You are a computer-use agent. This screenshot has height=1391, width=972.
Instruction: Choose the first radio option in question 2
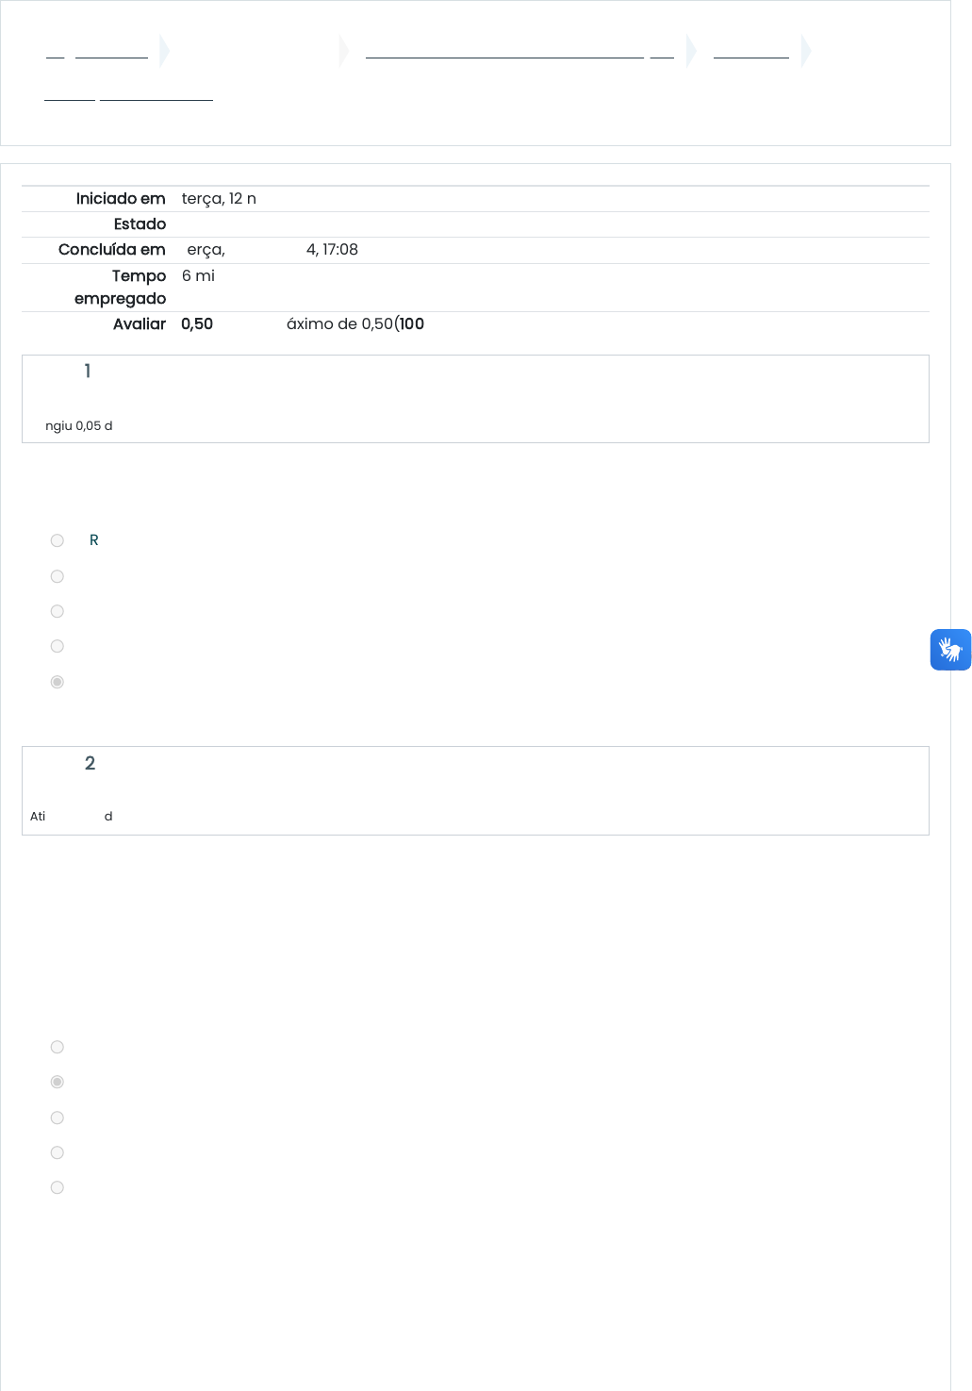click(58, 1047)
